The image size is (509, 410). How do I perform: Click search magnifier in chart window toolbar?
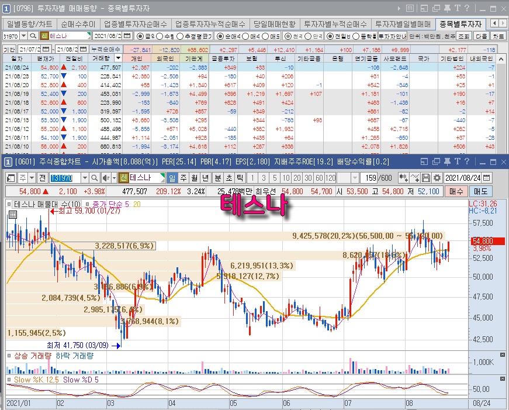click(95, 178)
